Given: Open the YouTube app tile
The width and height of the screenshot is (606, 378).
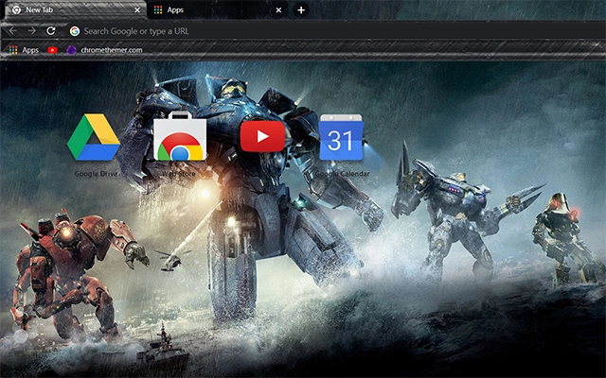Looking at the screenshot, I should [x=262, y=136].
